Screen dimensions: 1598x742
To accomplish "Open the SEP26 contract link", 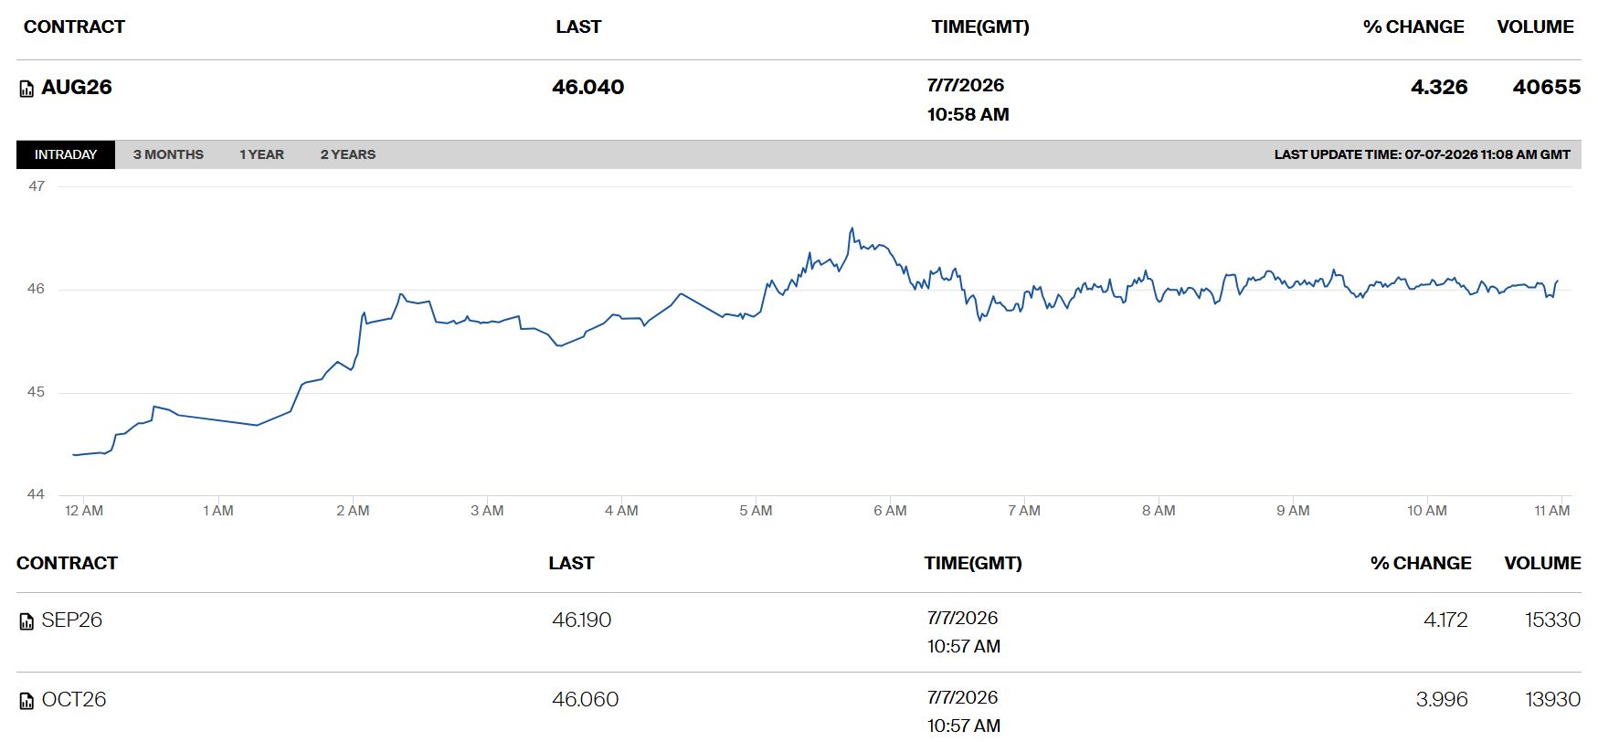I will coord(71,620).
